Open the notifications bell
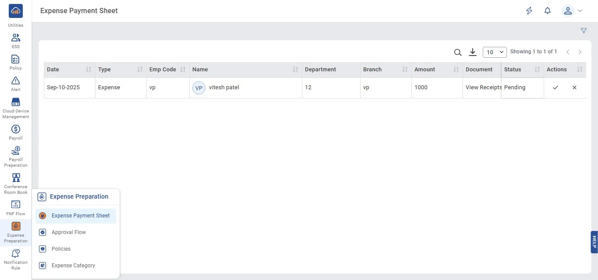This screenshot has height=280, width=598. (x=547, y=11)
